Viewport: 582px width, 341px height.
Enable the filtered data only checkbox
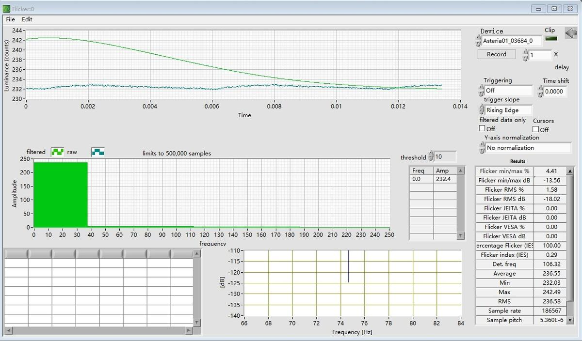tap(482, 129)
